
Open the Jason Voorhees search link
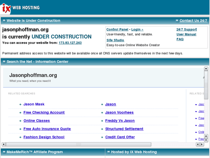(x=120, y=112)
